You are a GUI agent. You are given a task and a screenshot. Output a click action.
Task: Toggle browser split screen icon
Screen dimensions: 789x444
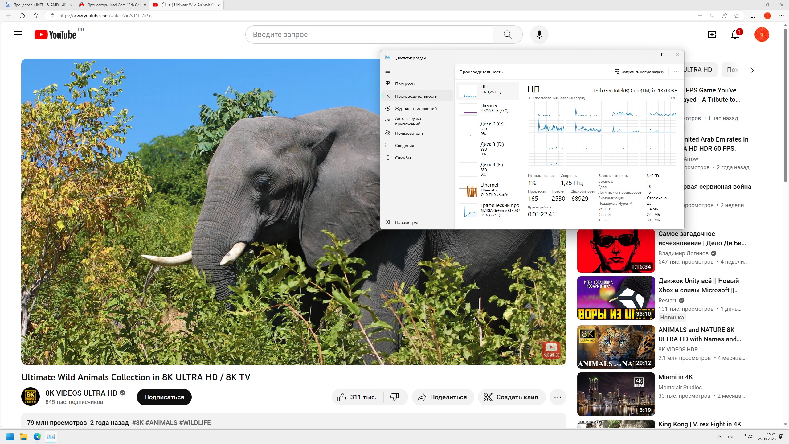click(x=753, y=16)
